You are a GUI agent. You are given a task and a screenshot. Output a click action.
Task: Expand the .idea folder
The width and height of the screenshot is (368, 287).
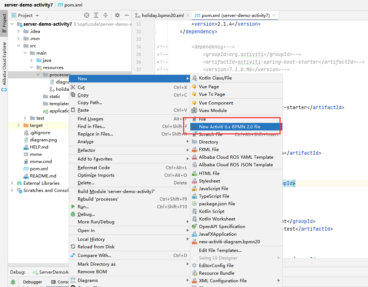18,31
